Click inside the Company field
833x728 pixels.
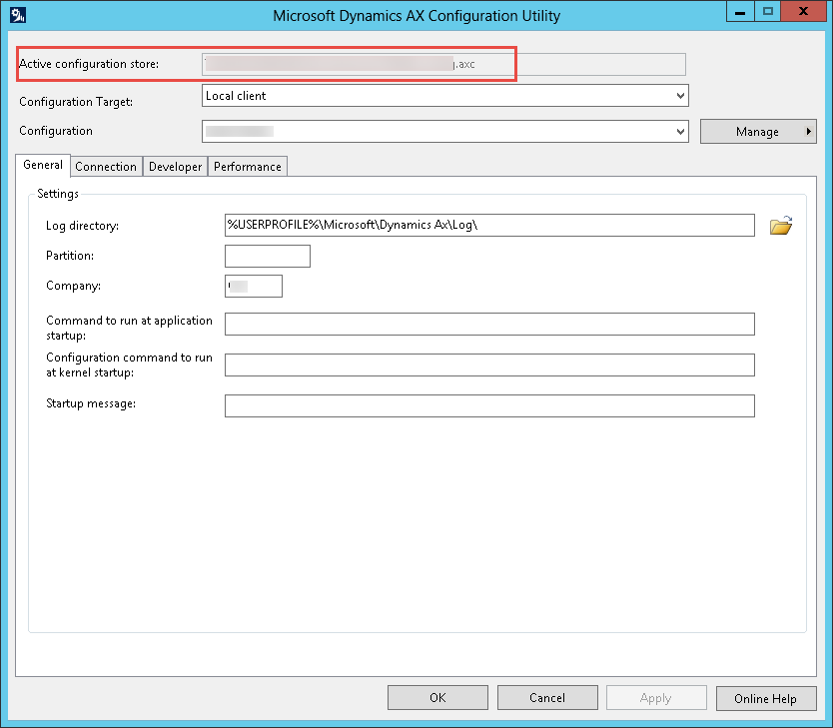[253, 286]
